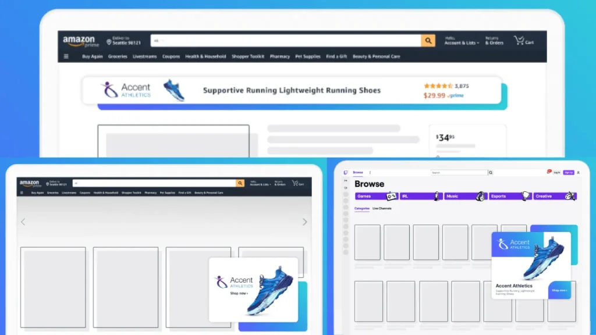Image resolution: width=596 pixels, height=335 pixels.
Task: Click Shop now in the Twitch Accent Athletics ad
Action: tap(559, 290)
